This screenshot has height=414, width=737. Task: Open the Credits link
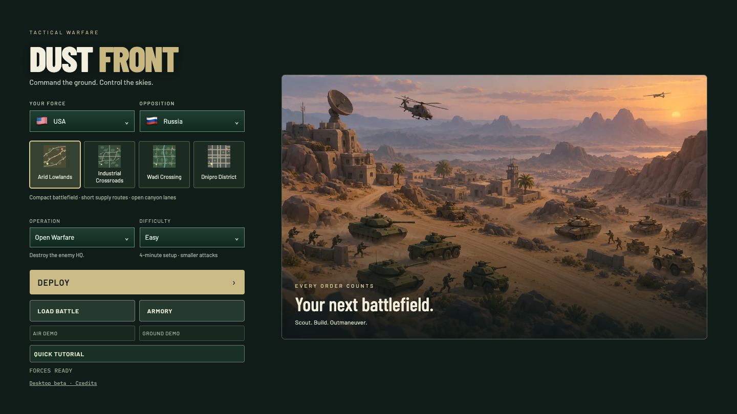[x=86, y=383]
